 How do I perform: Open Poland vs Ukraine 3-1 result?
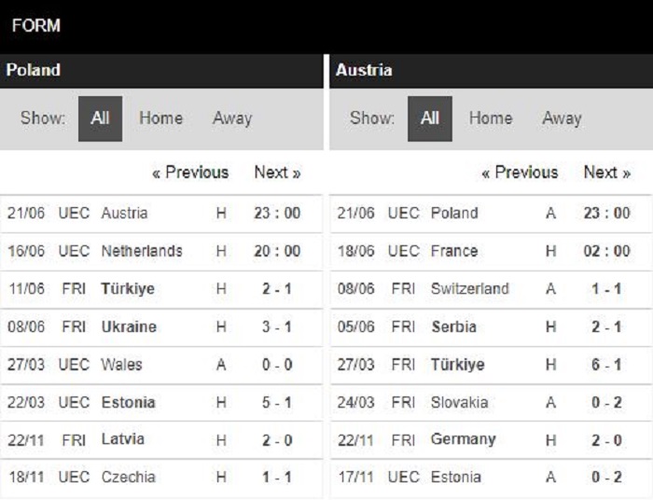[x=161, y=327]
